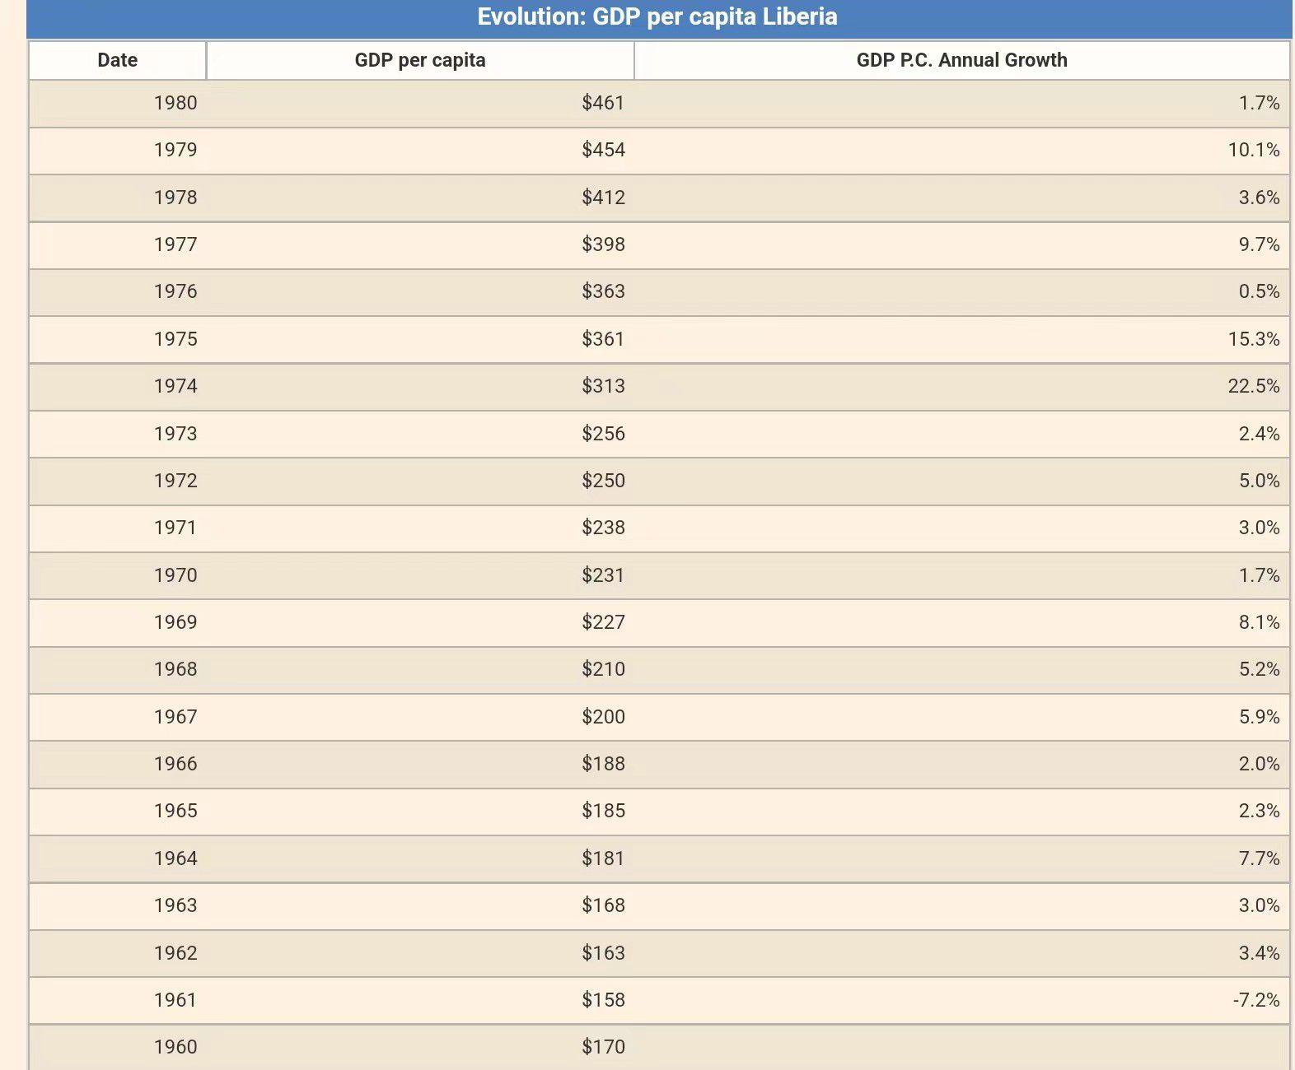Image resolution: width=1295 pixels, height=1070 pixels.
Task: Pick the growth value '10.1%'
Action: (1254, 150)
